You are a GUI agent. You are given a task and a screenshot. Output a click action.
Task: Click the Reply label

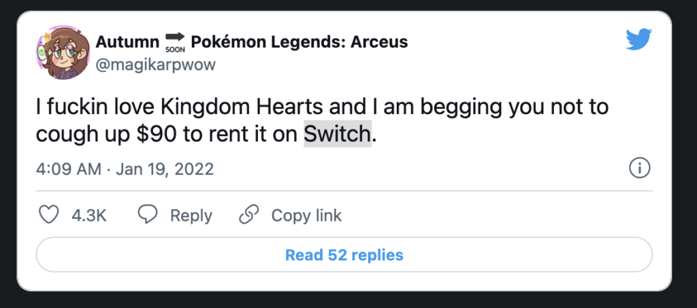coord(191,216)
